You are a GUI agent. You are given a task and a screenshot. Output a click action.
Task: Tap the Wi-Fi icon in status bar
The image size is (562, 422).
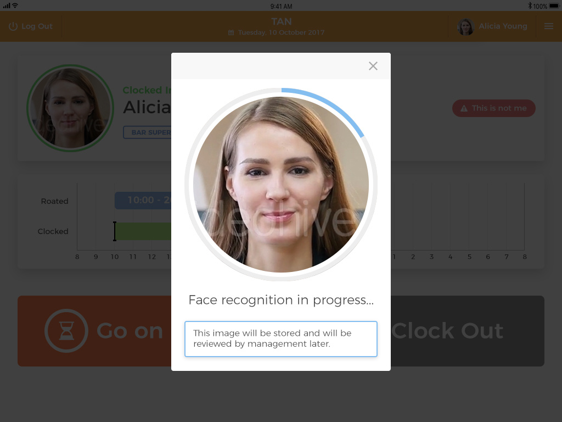(15, 5)
